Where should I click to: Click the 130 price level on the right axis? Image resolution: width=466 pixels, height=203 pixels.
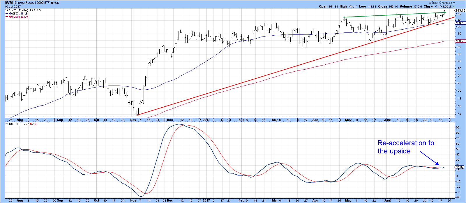(458, 54)
